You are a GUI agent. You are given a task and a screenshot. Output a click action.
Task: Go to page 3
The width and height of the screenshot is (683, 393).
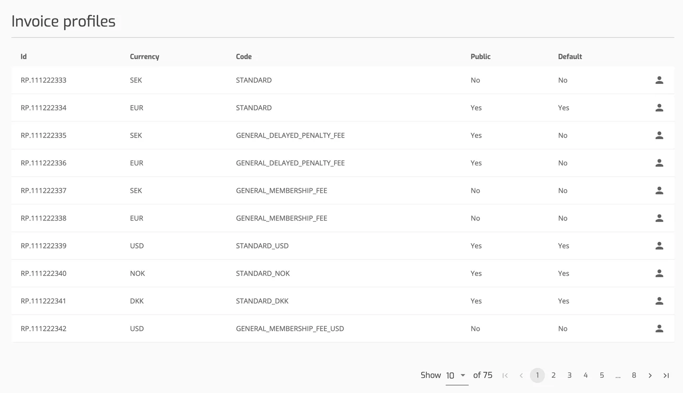(570, 375)
